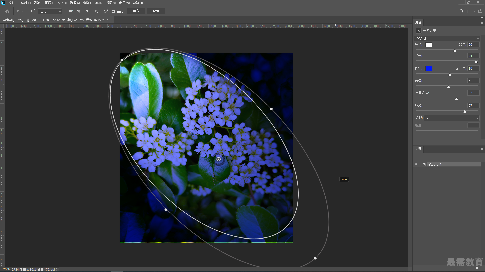Click the 光泽 gloss slider handle

pyautogui.click(x=449, y=87)
